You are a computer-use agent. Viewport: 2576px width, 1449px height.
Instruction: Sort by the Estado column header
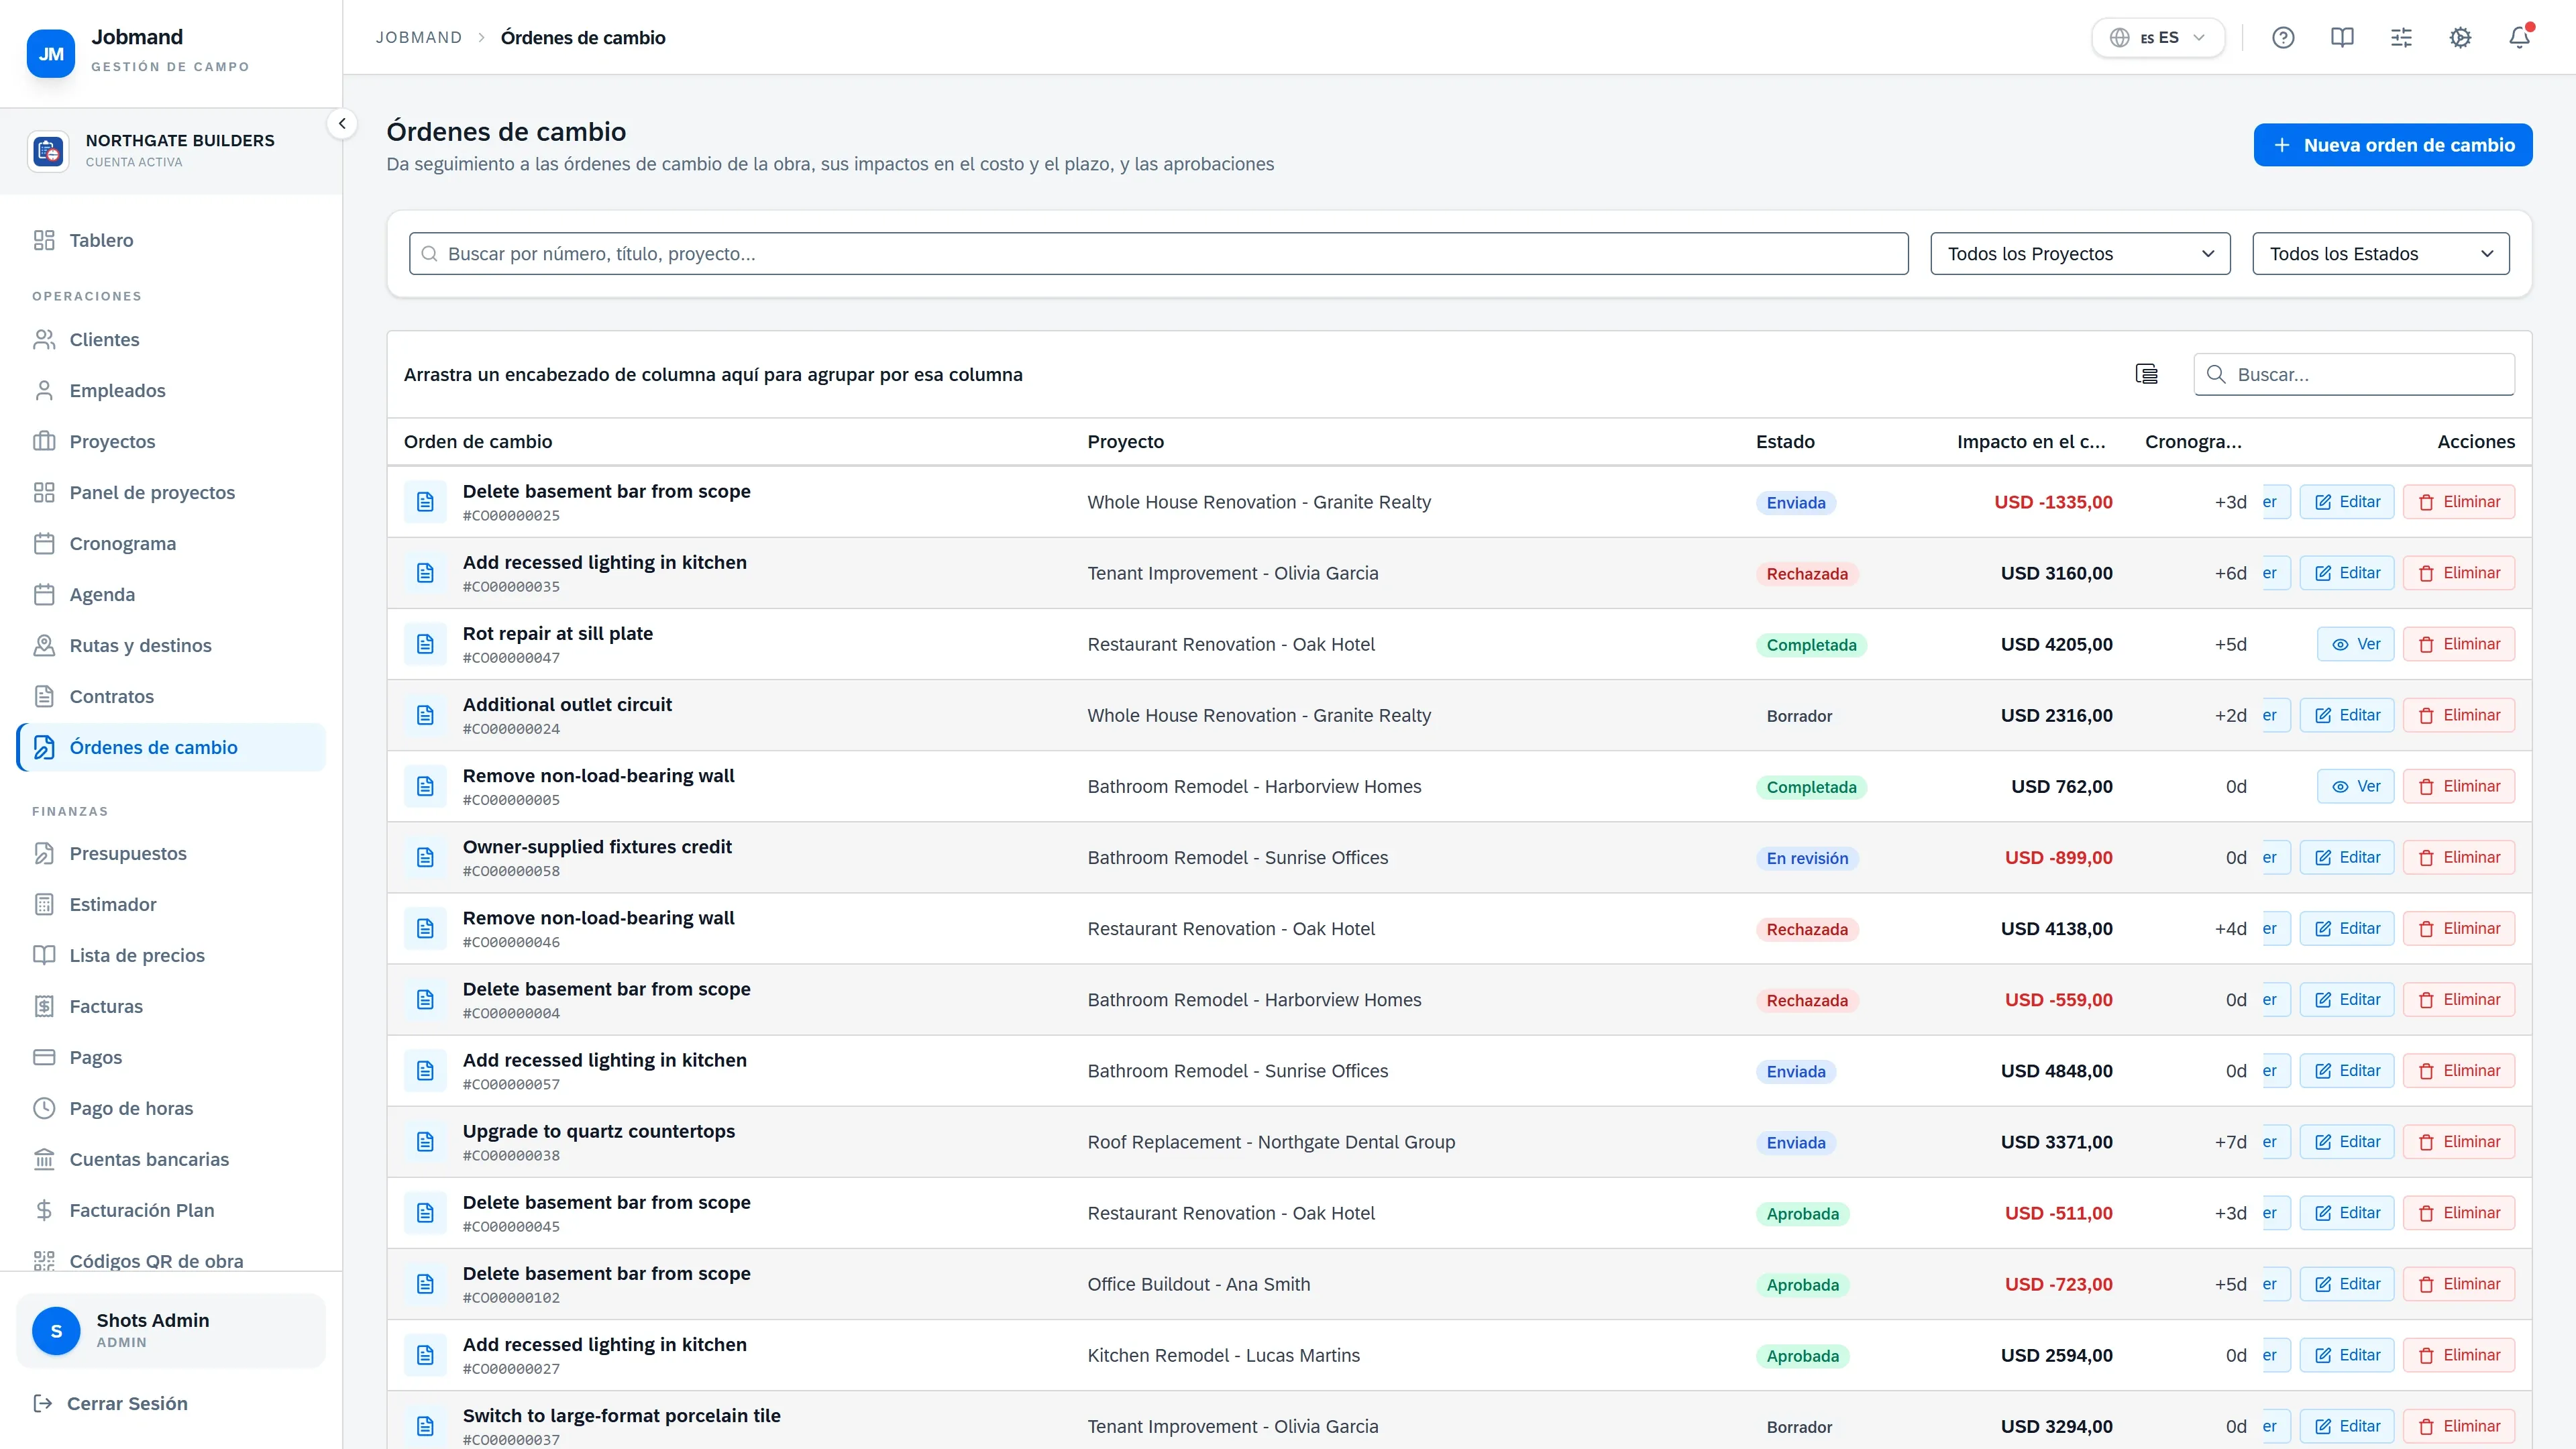(1785, 442)
